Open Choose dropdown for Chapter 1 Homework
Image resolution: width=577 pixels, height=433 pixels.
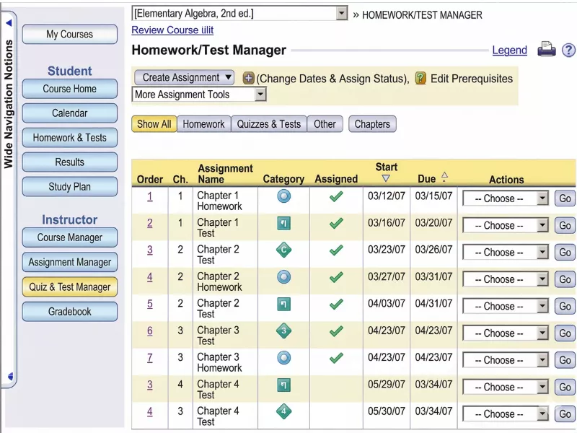pos(506,198)
